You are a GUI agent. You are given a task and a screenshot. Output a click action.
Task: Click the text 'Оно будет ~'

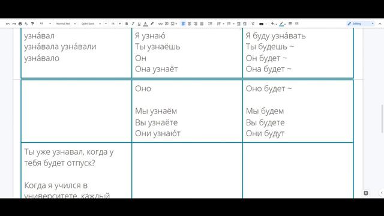click(x=269, y=89)
